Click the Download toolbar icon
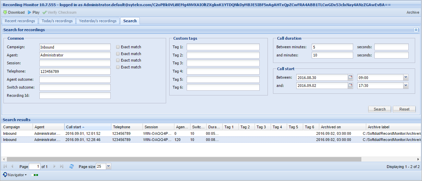 click(5, 12)
